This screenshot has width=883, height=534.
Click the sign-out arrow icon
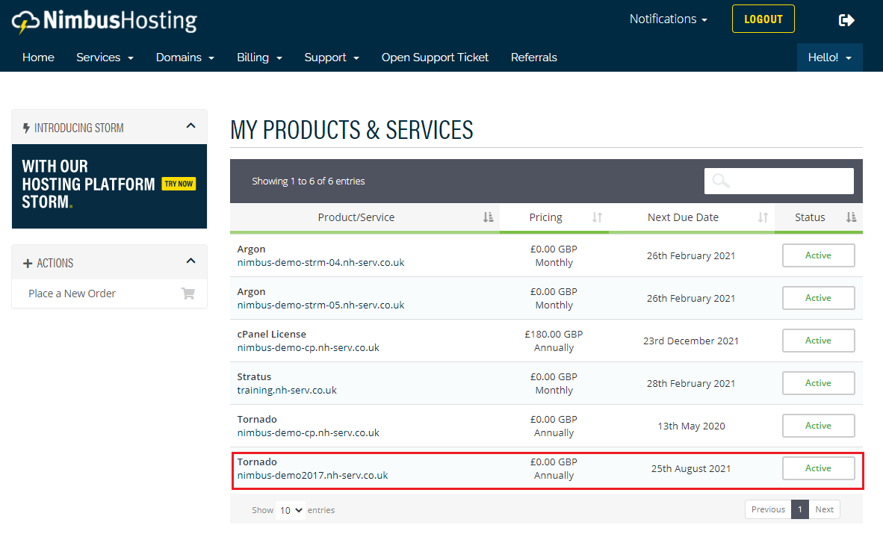click(846, 20)
